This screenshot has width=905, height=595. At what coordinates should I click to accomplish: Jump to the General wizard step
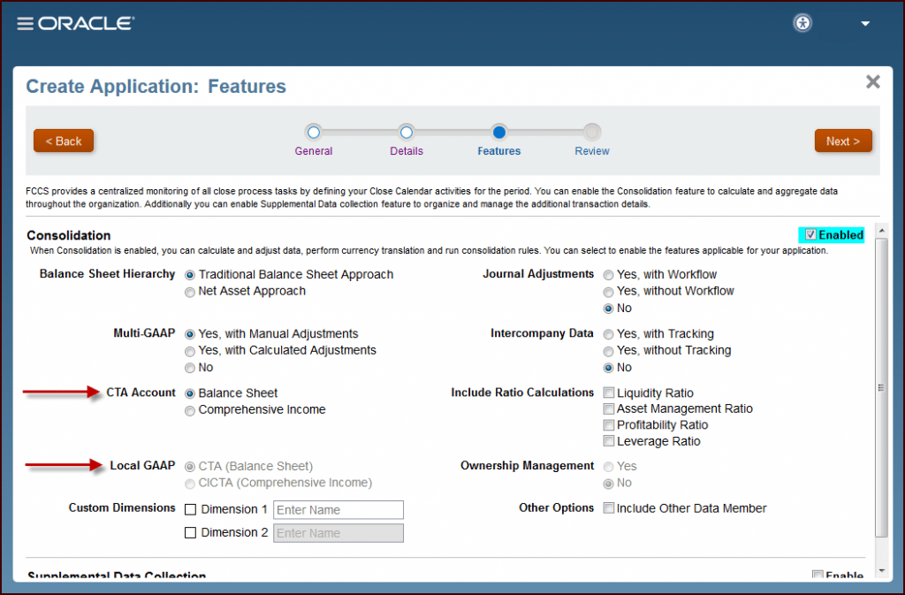tap(314, 133)
